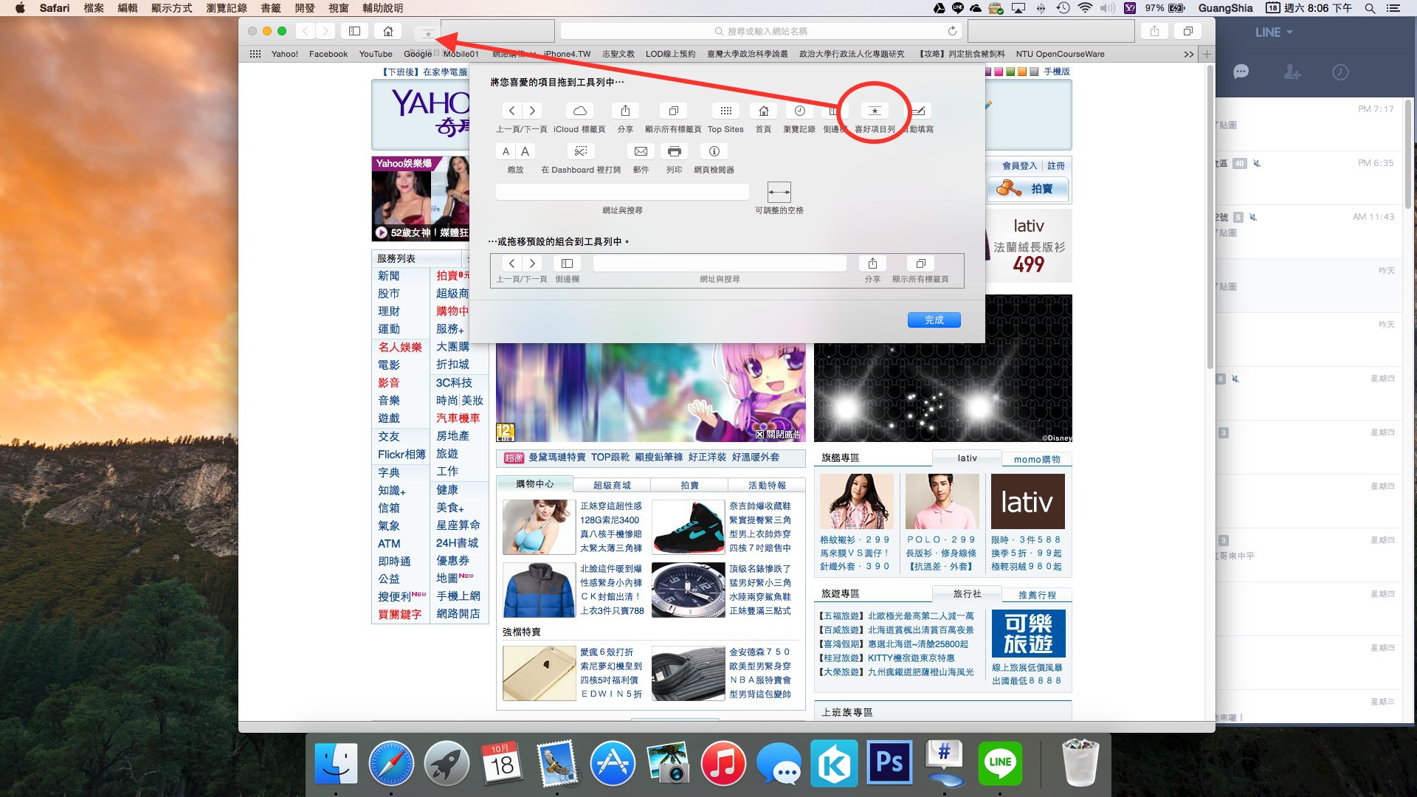Open the NTU OpenCourseWare bookmark
Image resolution: width=1417 pixels, height=797 pixels.
tap(1060, 54)
